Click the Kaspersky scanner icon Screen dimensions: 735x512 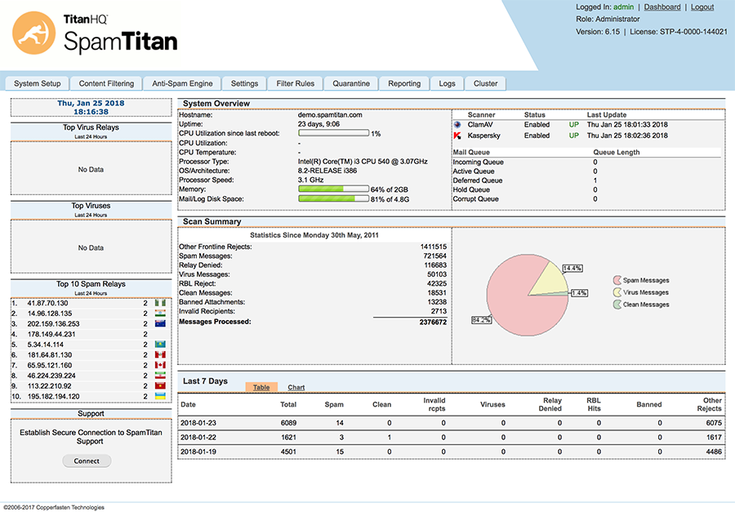tap(457, 136)
